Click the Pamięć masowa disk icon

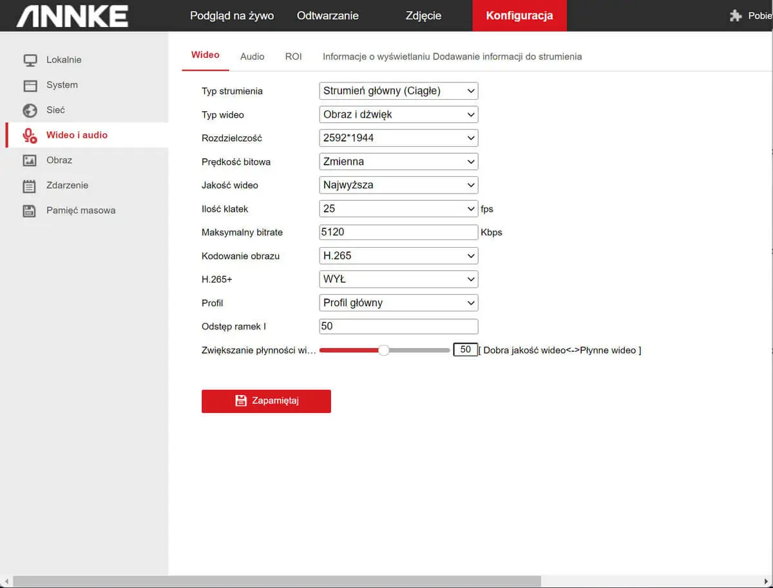point(30,210)
